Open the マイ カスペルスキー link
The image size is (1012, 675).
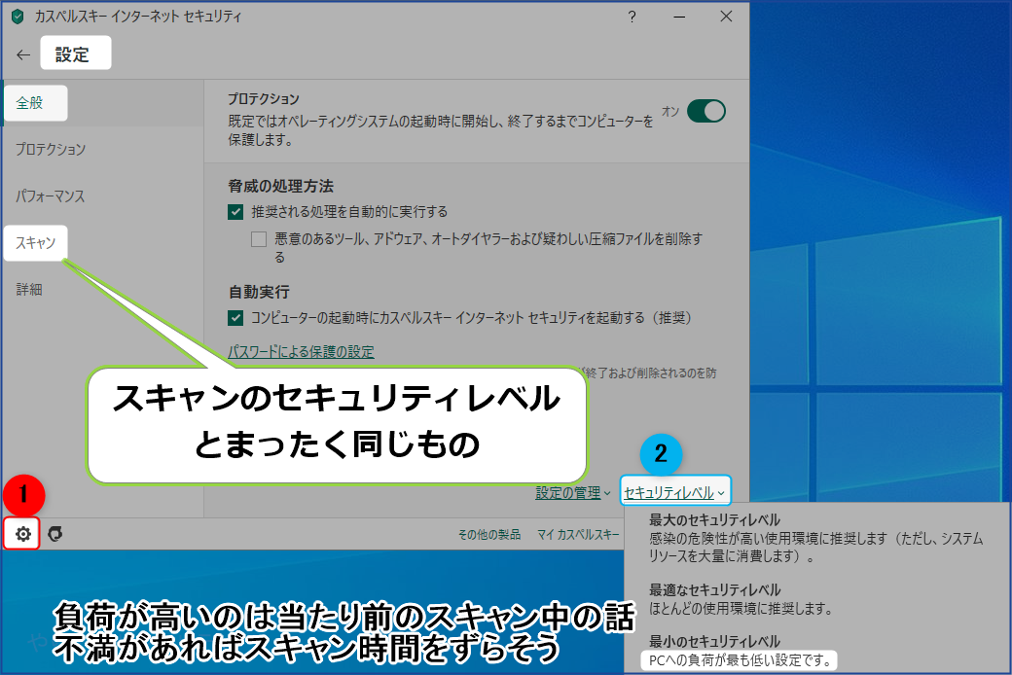coord(578,534)
